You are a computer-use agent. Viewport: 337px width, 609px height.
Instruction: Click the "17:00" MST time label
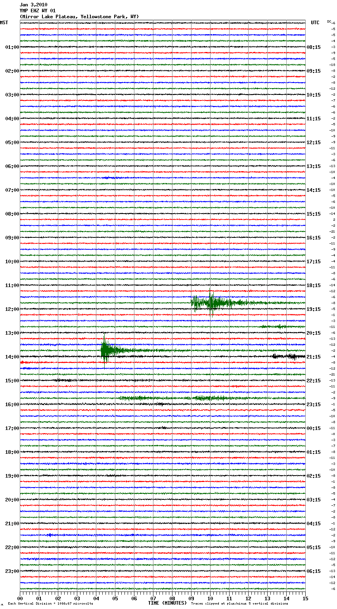coord(12,428)
